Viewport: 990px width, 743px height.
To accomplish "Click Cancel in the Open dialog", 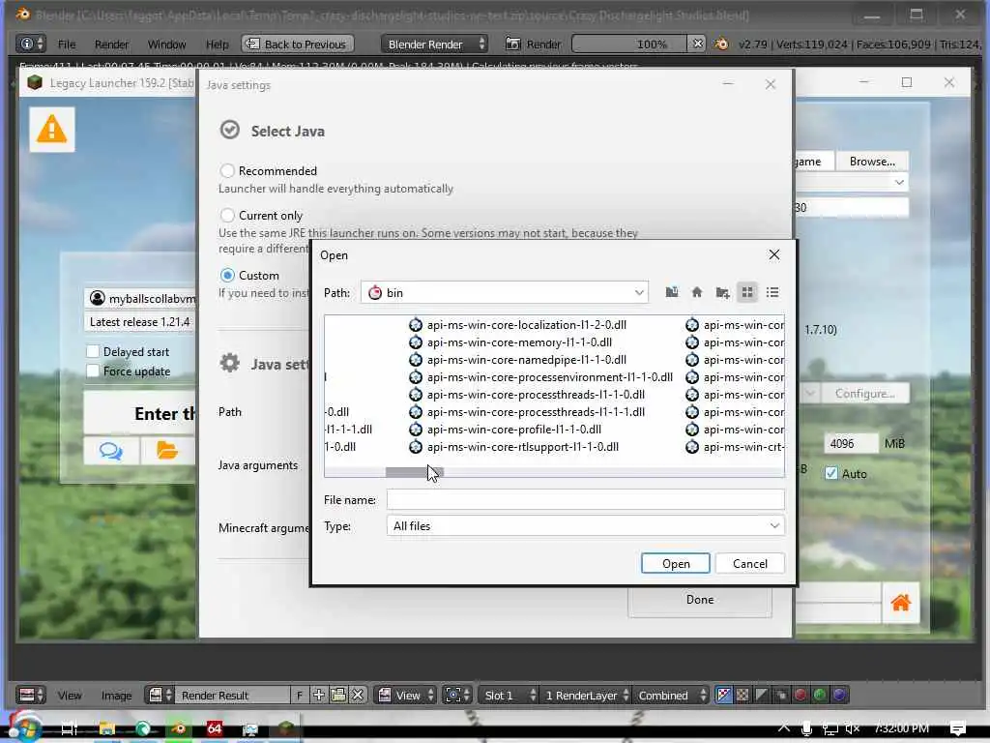I will point(749,564).
